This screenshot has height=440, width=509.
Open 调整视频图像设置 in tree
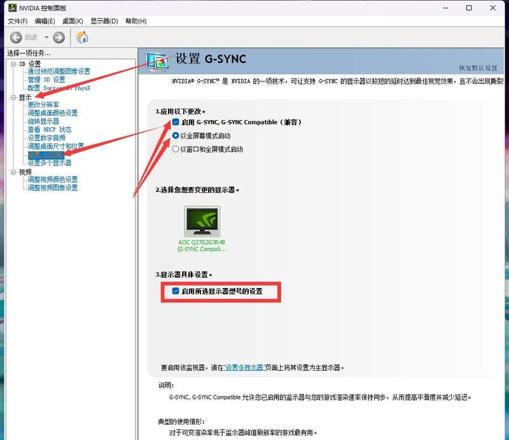[x=53, y=188]
